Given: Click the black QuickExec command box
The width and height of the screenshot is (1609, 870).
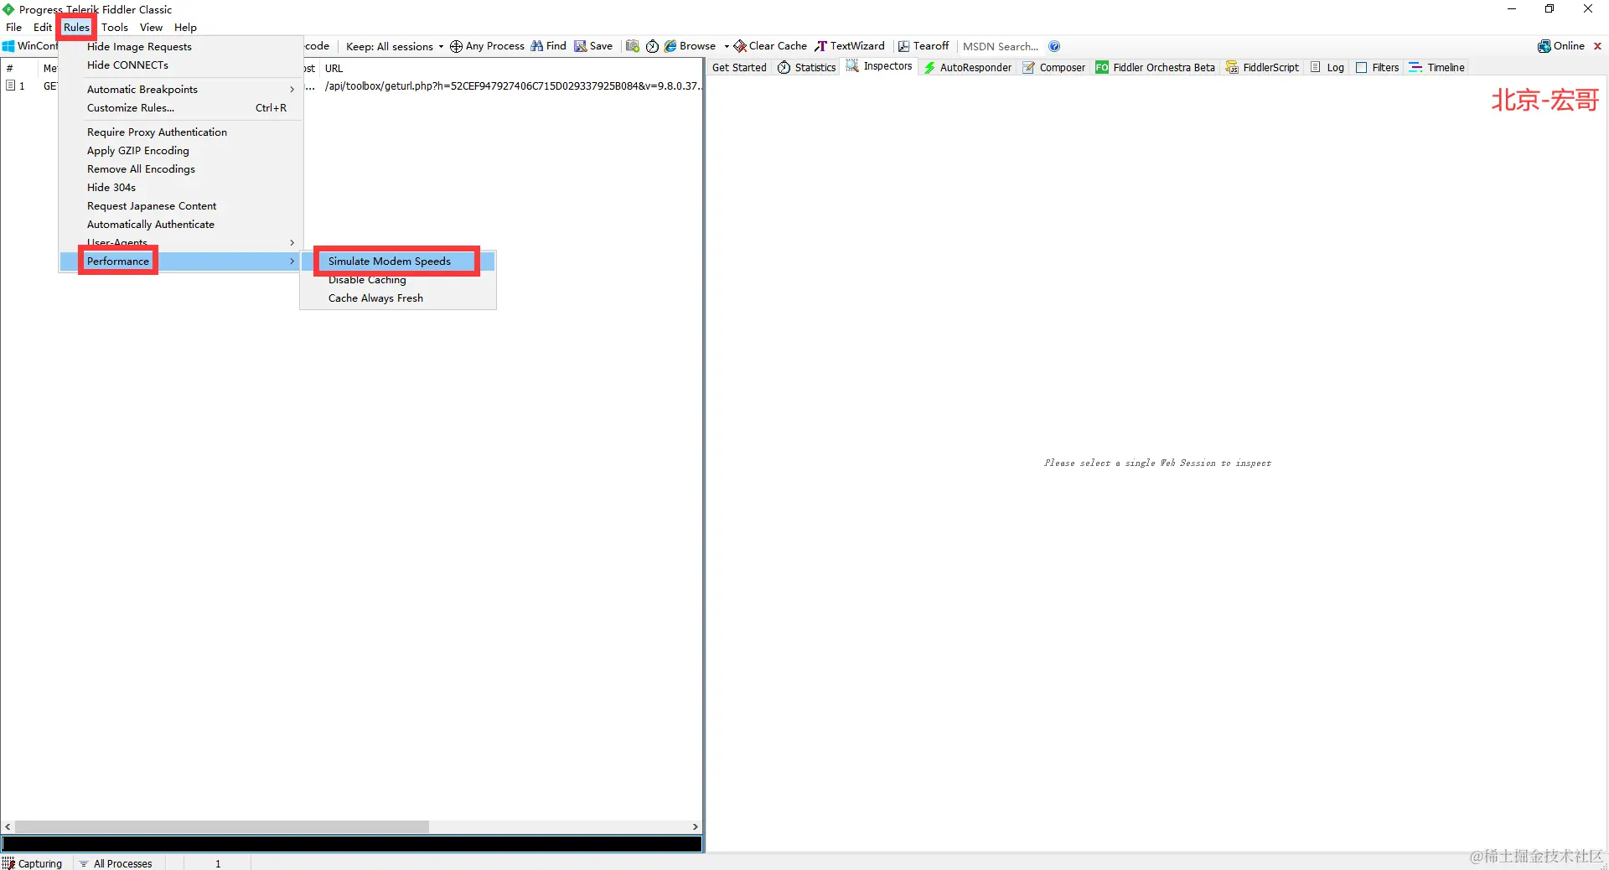Looking at the screenshot, I should (352, 843).
